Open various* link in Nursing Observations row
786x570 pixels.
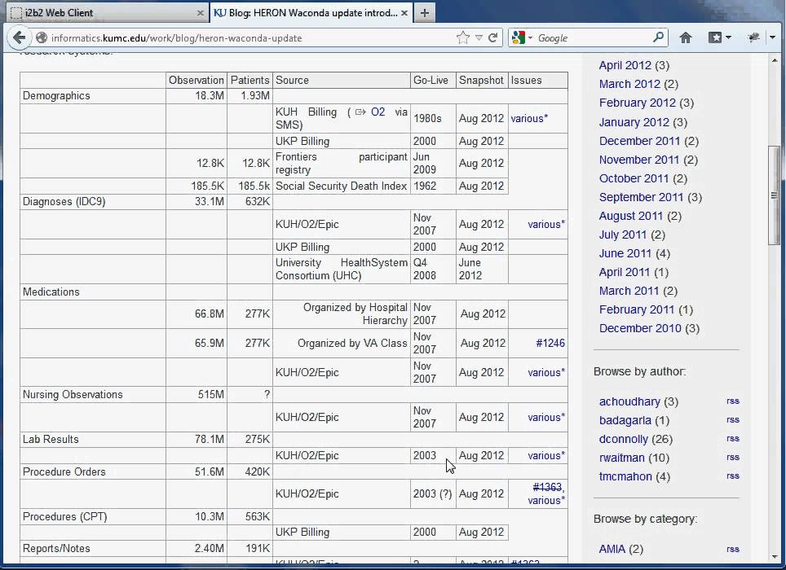[x=546, y=418]
